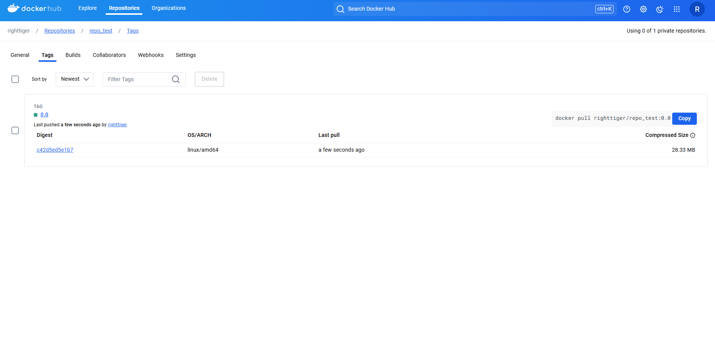Toggle dark mode moon icon
Screen dimensions: 715x361
(660, 9)
